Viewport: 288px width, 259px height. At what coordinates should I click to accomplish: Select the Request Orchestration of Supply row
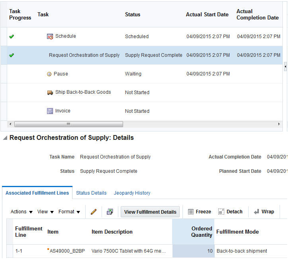[x=84, y=55]
